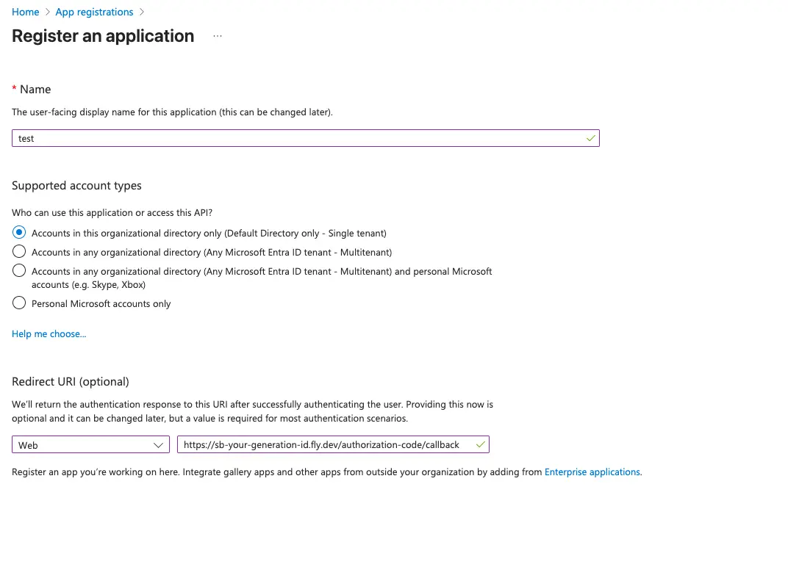
Task: Click chevron separator after App registrations
Action: (x=142, y=12)
